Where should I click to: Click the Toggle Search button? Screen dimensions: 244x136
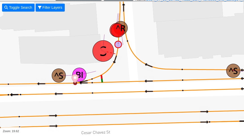point(18,7)
